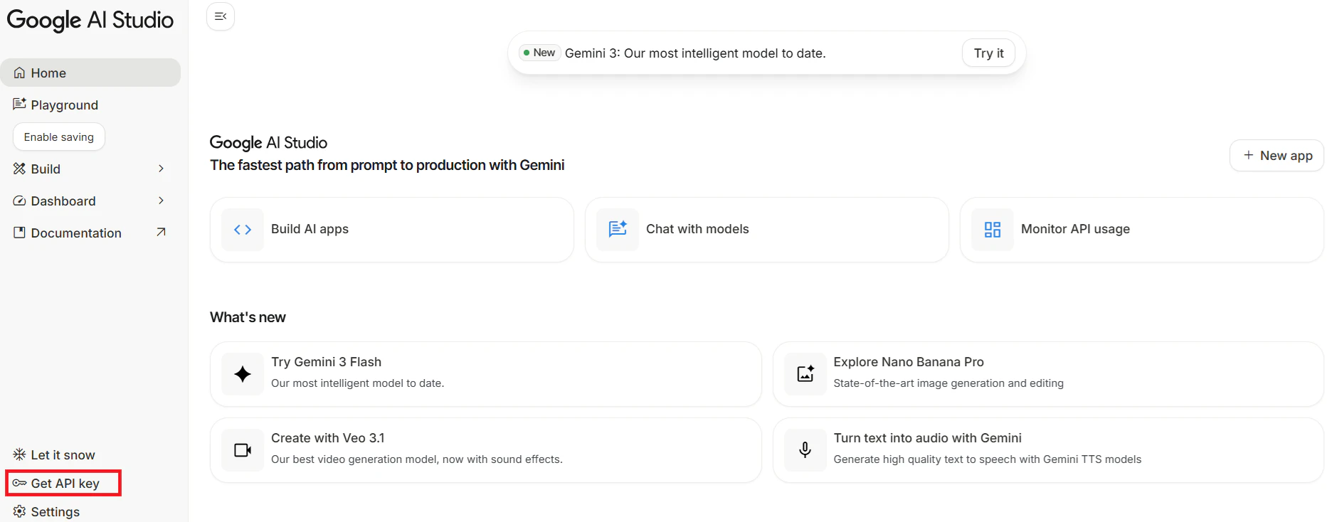Click the Documentation book icon

19,233
